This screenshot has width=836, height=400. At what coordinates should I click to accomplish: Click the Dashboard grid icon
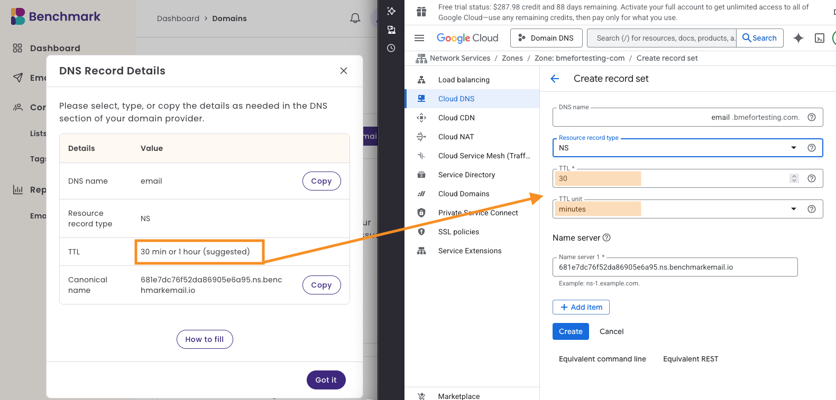17,48
